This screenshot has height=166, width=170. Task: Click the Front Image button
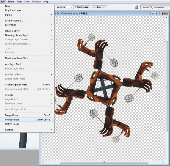click(x=83, y=7)
